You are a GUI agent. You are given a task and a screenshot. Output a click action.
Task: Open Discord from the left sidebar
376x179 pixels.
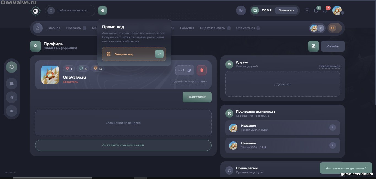(12, 84)
